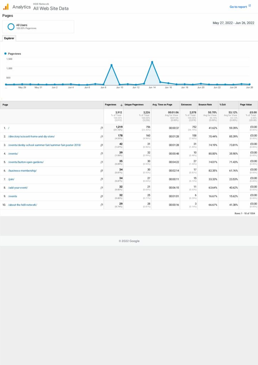The height and width of the screenshot is (365, 258).
Task: Open the Go to report link
Action: [x=238, y=7]
